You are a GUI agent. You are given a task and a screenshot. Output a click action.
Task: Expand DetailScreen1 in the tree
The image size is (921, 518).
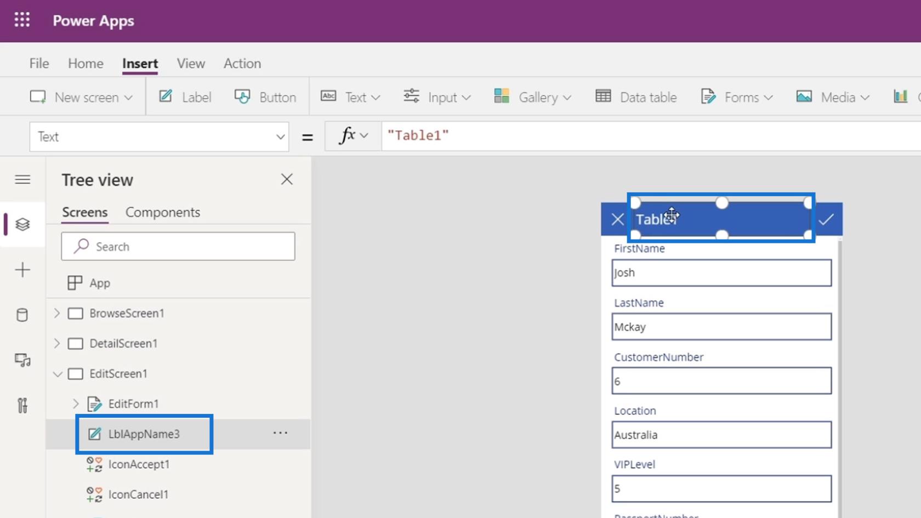pyautogui.click(x=57, y=343)
